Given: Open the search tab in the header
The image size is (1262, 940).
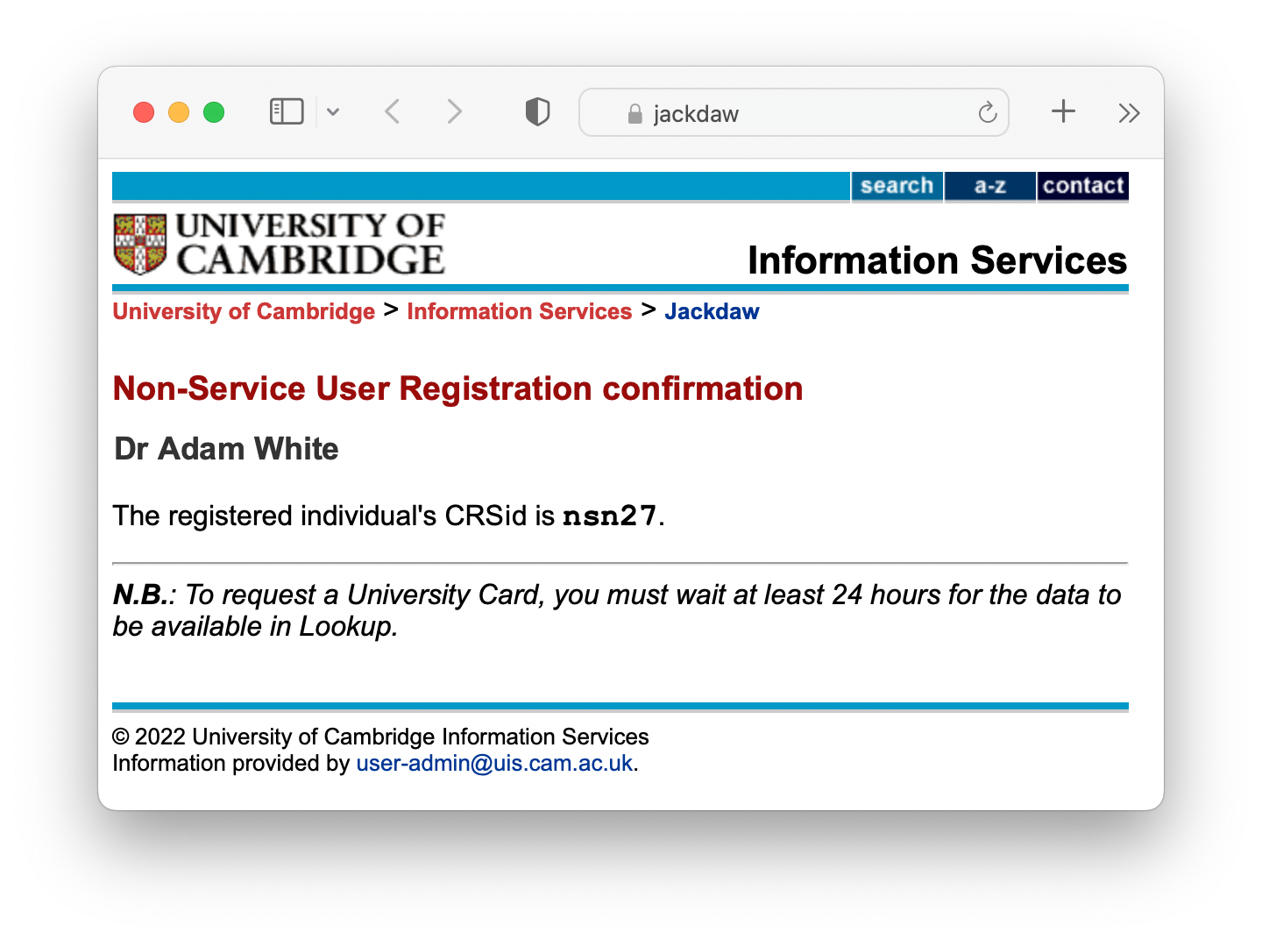Looking at the screenshot, I should pos(897,186).
